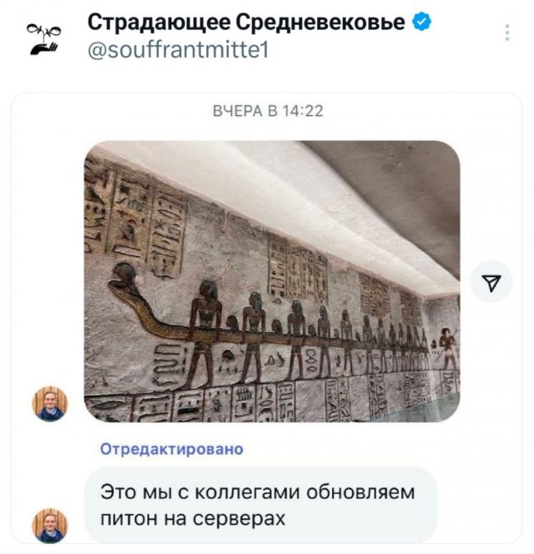
Task: Open sender avatar beside the Egyptian photo
Action: click(50, 404)
